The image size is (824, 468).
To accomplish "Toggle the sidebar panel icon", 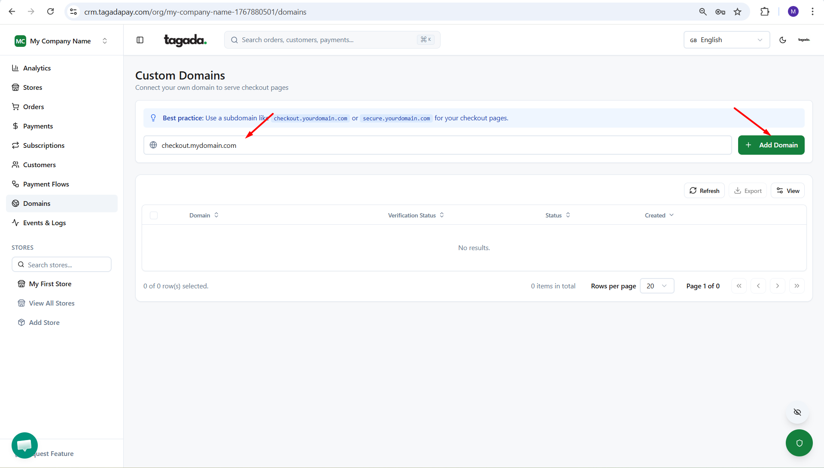I will pyautogui.click(x=140, y=40).
